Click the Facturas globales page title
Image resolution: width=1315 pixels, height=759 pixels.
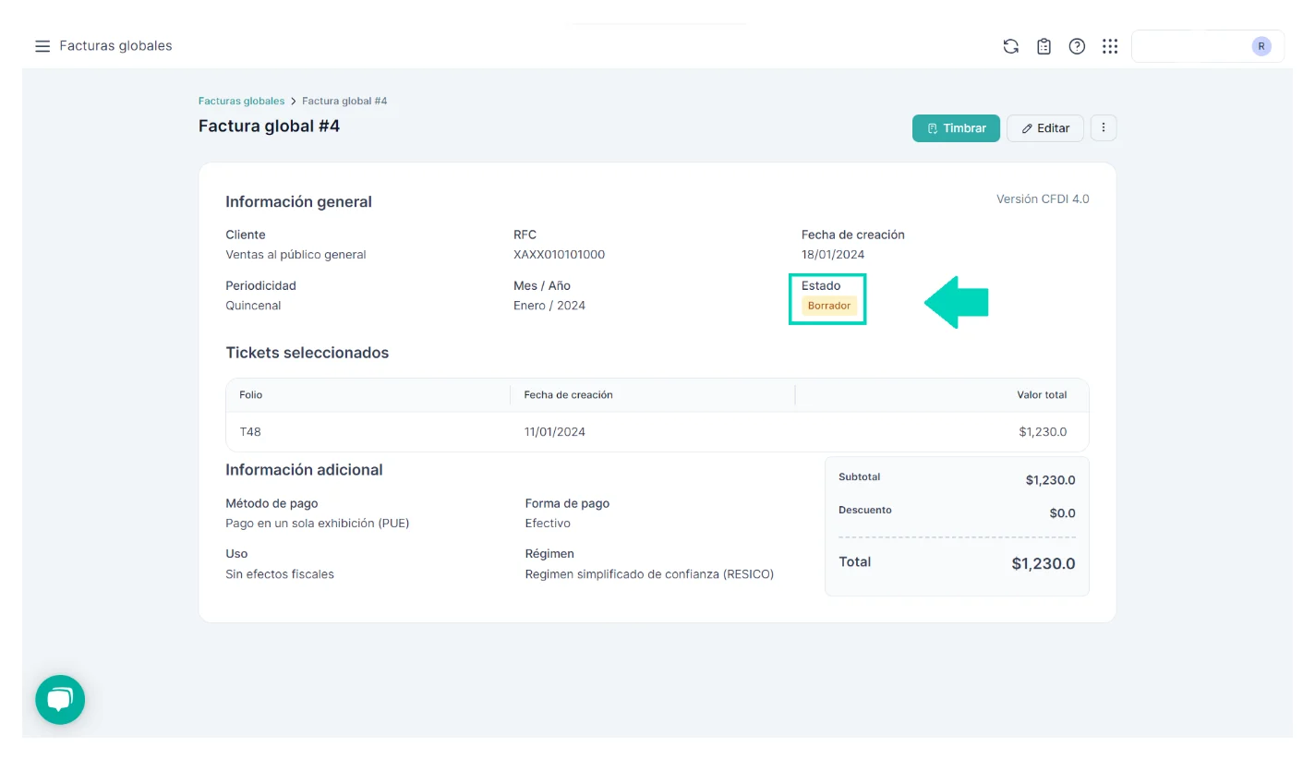coord(115,46)
